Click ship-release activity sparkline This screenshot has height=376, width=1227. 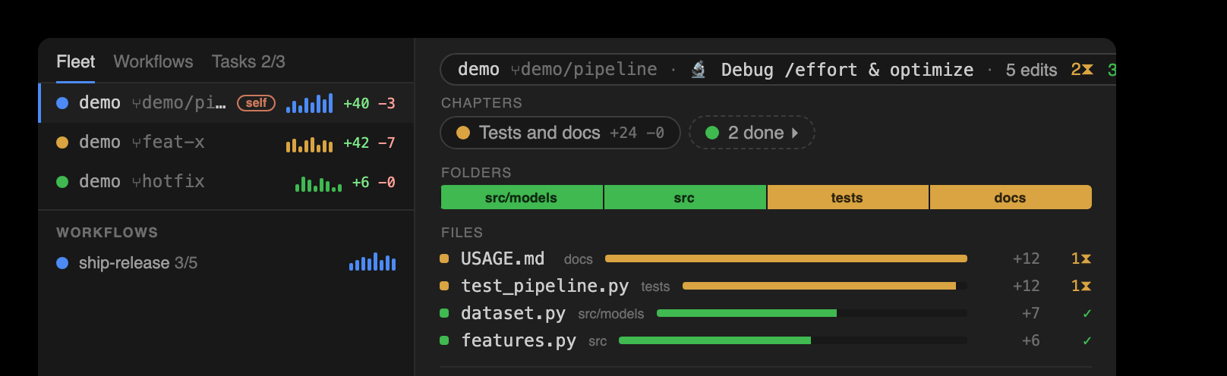point(372,262)
